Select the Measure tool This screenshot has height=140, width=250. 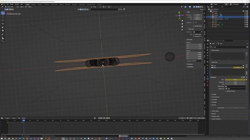click(x=3, y=38)
